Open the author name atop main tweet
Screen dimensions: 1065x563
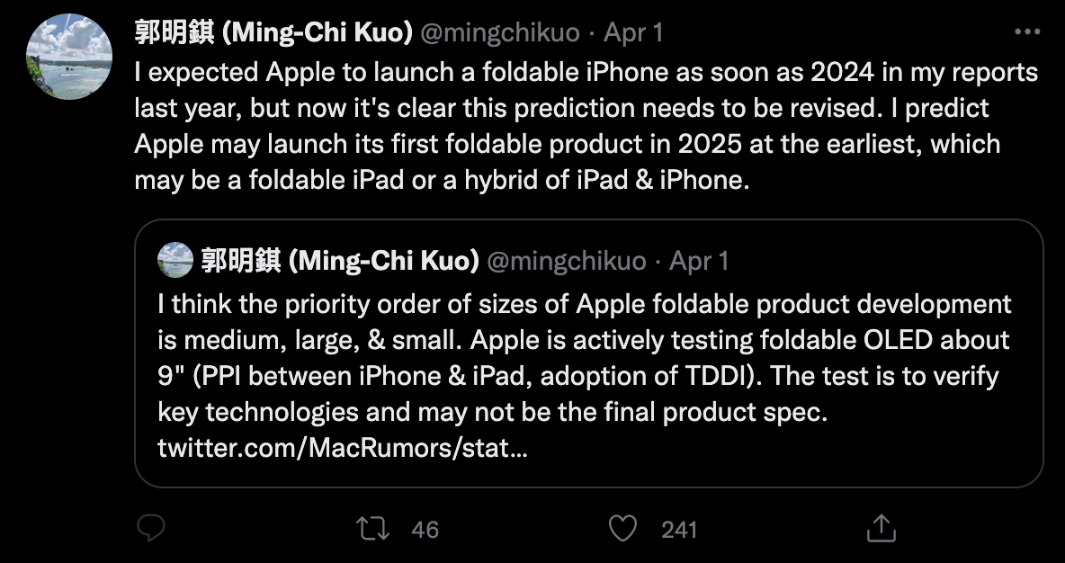(x=273, y=33)
